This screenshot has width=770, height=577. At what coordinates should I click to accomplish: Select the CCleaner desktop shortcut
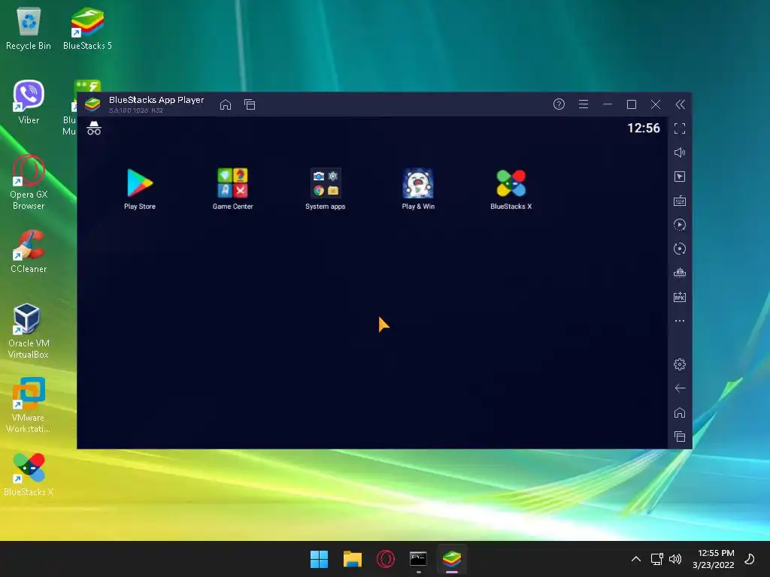tap(29, 252)
